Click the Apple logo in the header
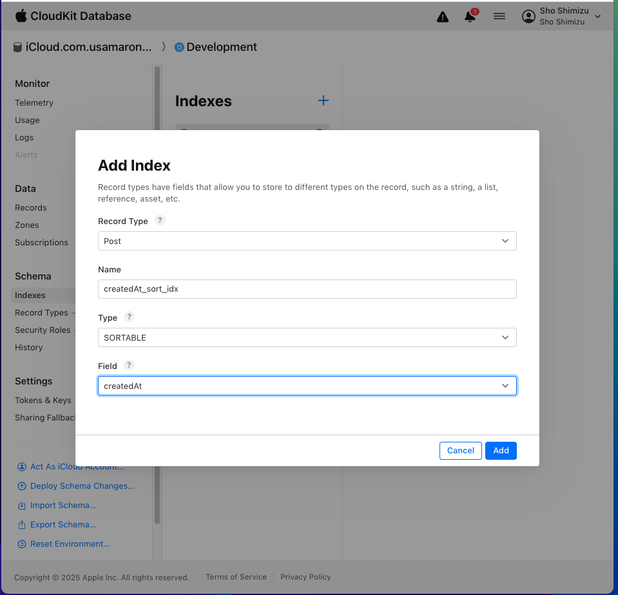The height and width of the screenshot is (595, 618). click(21, 15)
